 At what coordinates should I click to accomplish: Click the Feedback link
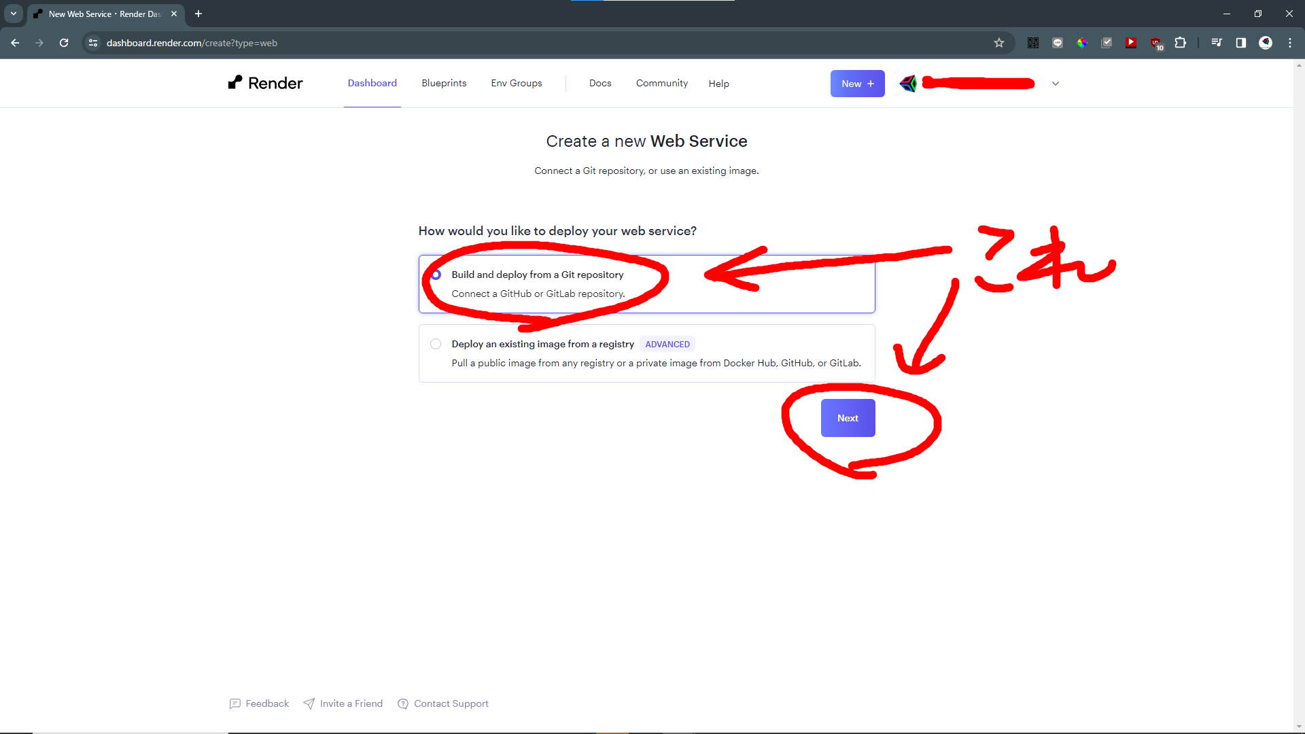(266, 703)
